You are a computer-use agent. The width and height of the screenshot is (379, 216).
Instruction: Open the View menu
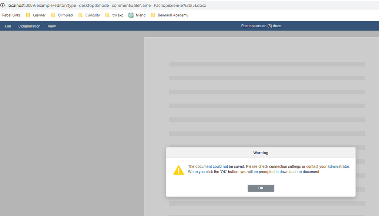click(x=51, y=26)
